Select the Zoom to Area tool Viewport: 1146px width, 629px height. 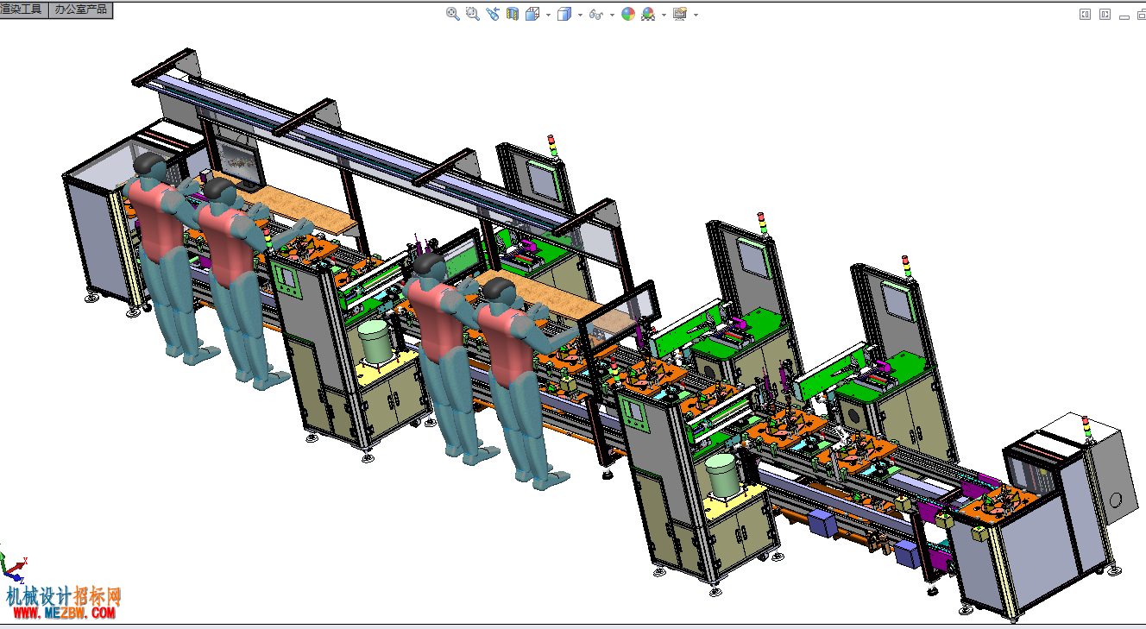(473, 14)
